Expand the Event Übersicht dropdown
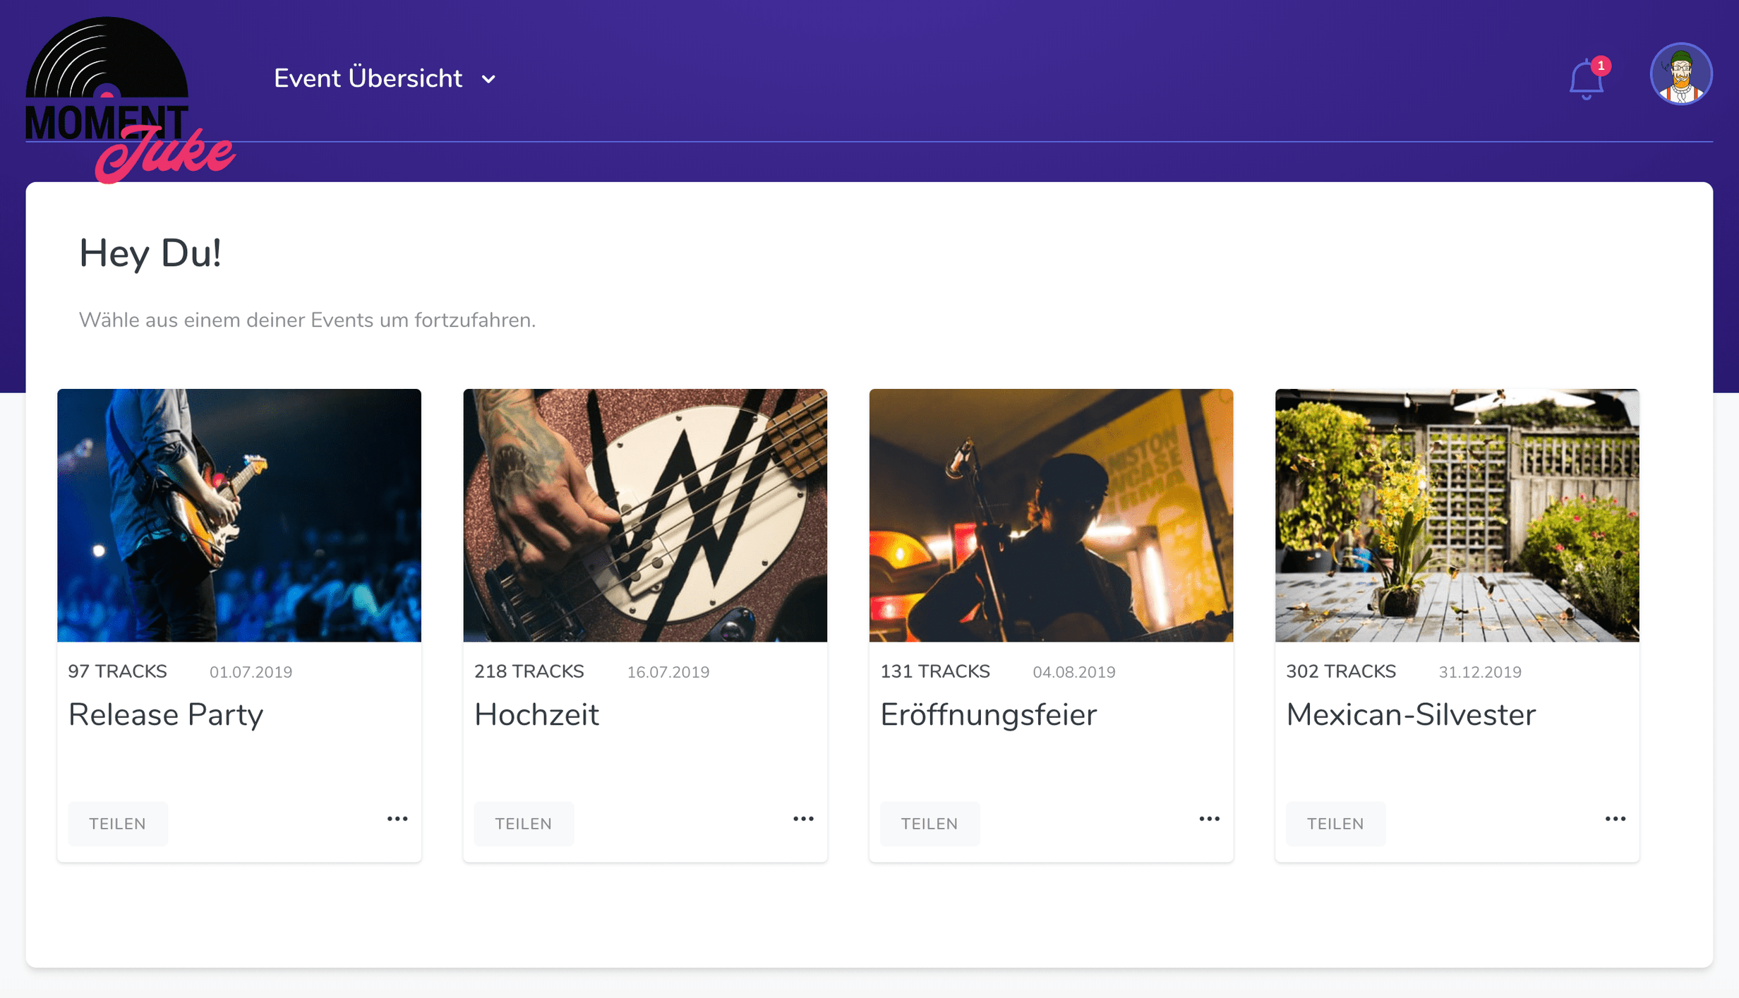Screen dimensions: 1739x998 click(x=385, y=78)
